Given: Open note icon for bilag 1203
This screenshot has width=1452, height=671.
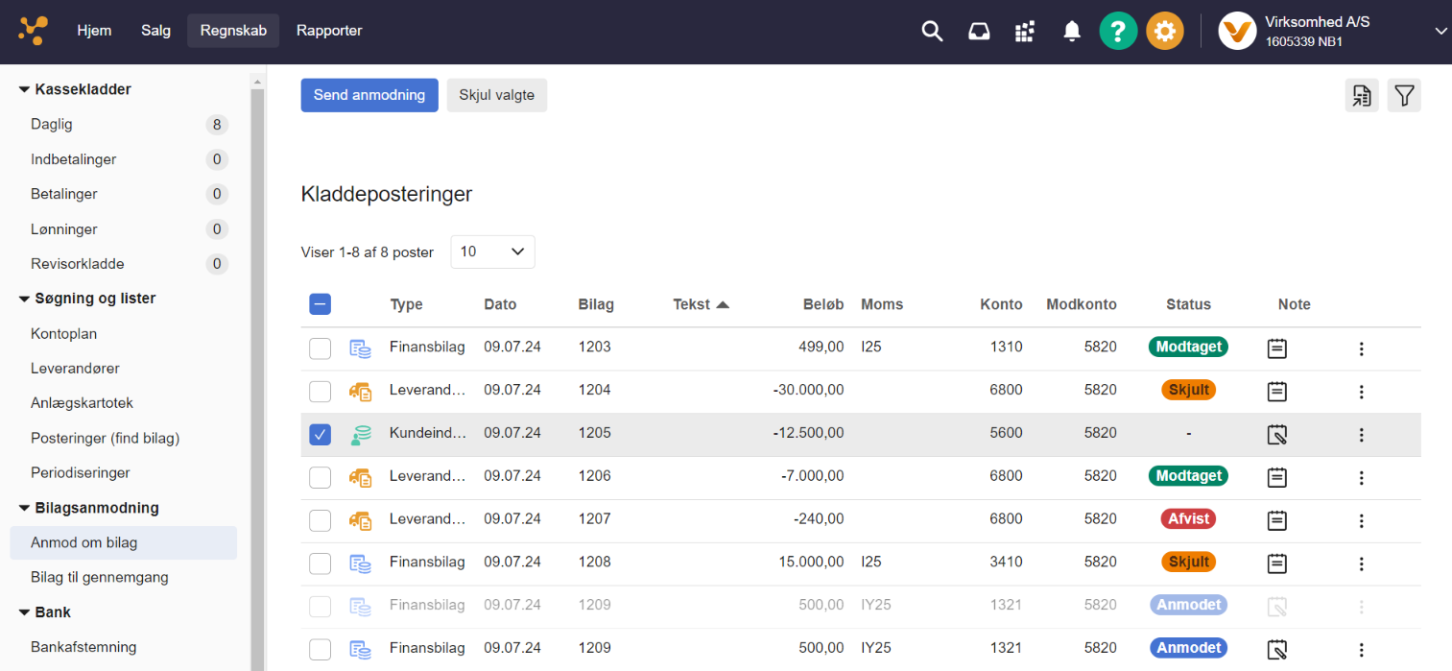Looking at the screenshot, I should 1276,347.
